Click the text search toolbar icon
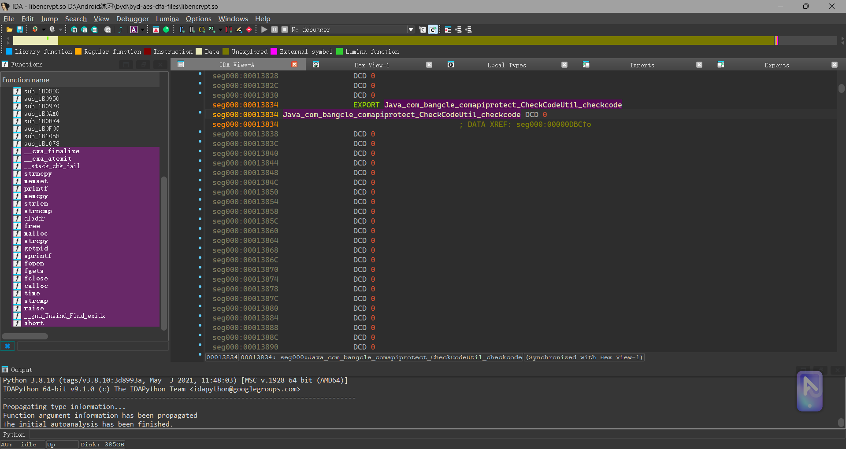This screenshot has height=449, width=846. [x=84, y=29]
